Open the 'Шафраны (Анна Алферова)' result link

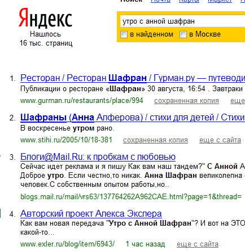[x=133, y=118]
